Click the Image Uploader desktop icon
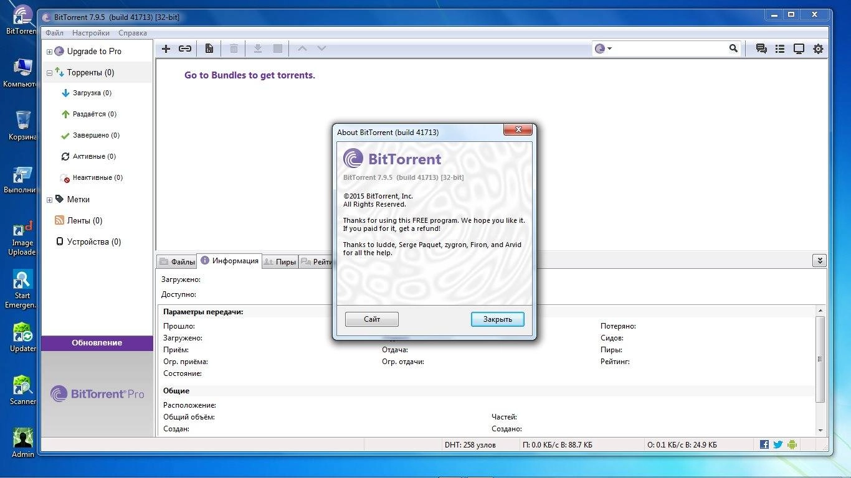 (23, 238)
